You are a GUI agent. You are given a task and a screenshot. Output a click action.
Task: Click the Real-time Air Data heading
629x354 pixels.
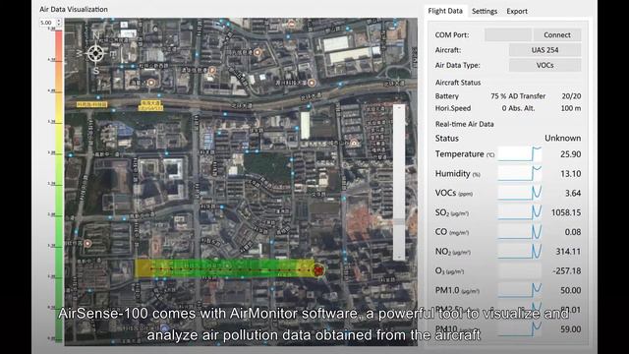click(x=465, y=124)
